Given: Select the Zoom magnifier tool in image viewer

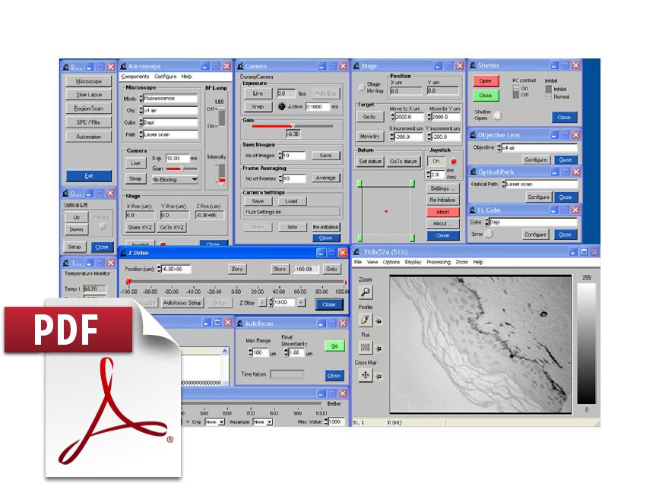Looking at the screenshot, I should tap(366, 292).
